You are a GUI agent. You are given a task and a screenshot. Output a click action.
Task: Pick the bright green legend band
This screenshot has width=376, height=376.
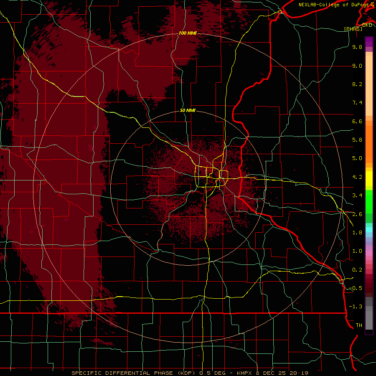tap(369, 201)
